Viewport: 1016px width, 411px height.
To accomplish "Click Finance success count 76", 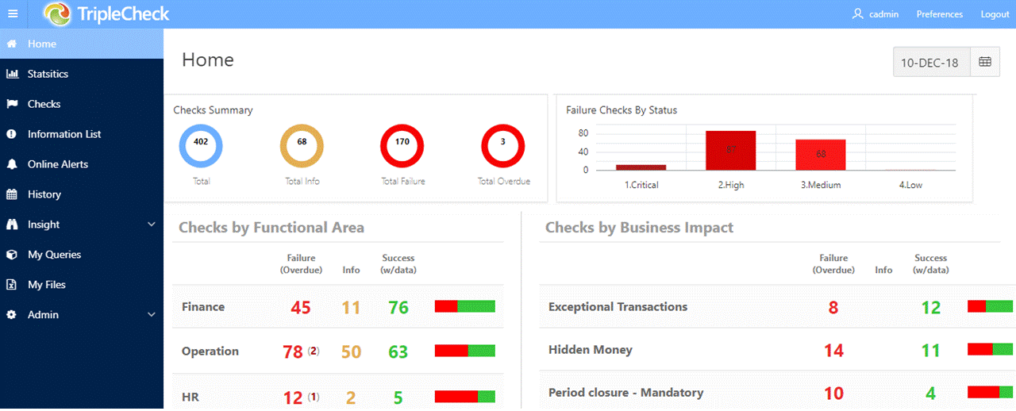I will point(398,307).
